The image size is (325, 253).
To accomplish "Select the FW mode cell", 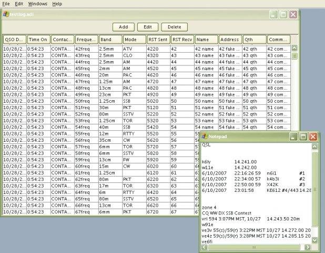I will pyautogui.click(x=134, y=160).
